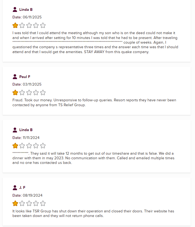
Task: Click the date 03/11/2025 on Paul F's review
Action: point(32,84)
